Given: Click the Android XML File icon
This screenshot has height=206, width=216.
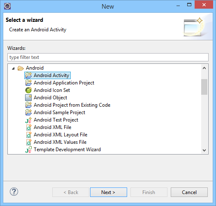Looking at the screenshot, I should 29,127.
